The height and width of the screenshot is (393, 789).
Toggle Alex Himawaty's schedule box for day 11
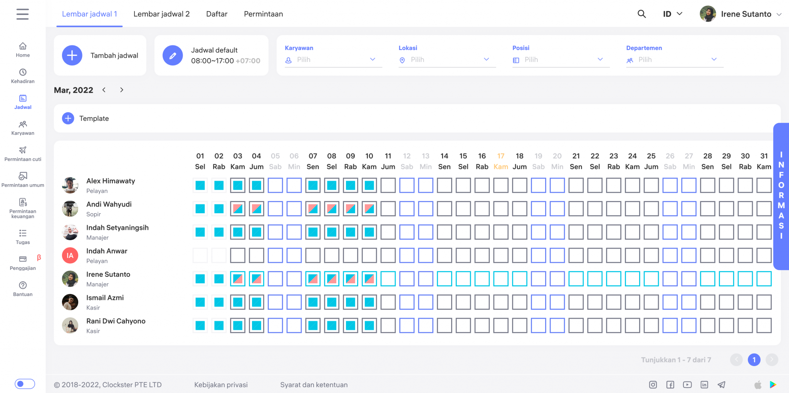(388, 186)
